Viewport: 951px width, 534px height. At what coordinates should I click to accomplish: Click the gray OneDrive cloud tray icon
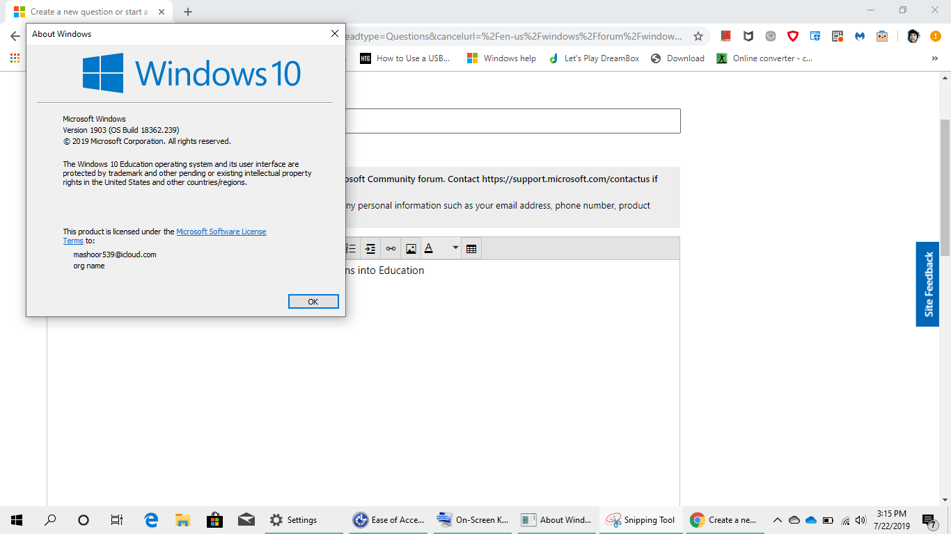(794, 520)
